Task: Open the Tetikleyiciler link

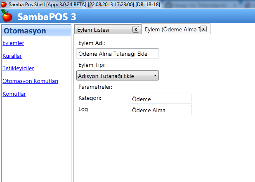Action: tap(18, 69)
